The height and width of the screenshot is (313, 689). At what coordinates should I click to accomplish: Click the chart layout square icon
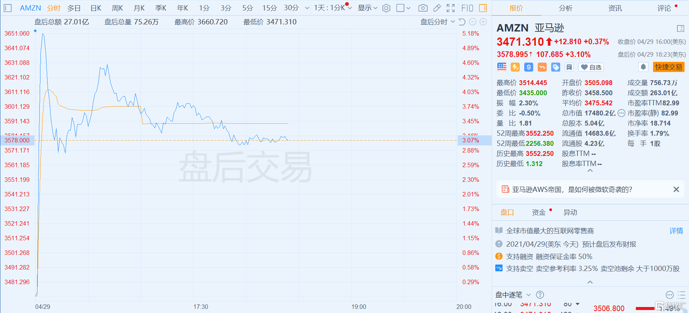click(400, 8)
